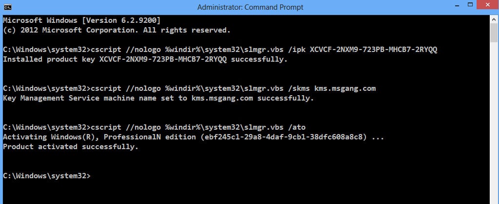
Task: Click the empty scrollbar track below the thumb
Action: point(494,124)
